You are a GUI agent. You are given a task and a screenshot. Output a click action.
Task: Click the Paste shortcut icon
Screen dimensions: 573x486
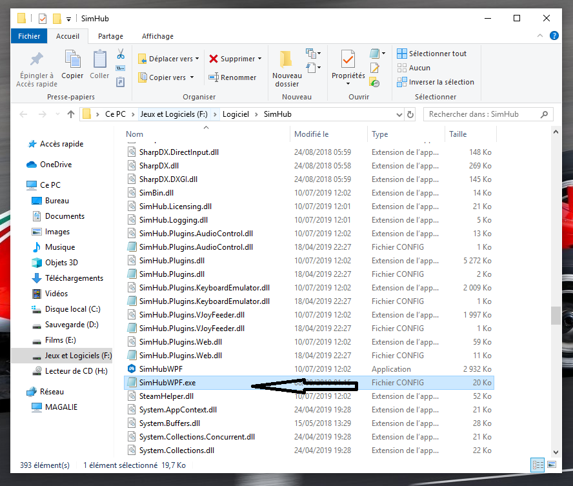click(121, 82)
